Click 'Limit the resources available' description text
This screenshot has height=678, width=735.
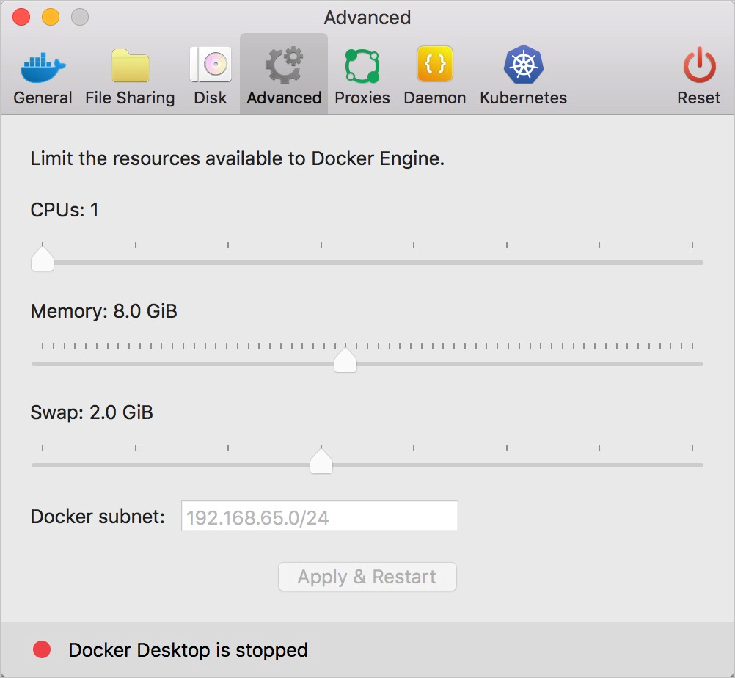(238, 158)
